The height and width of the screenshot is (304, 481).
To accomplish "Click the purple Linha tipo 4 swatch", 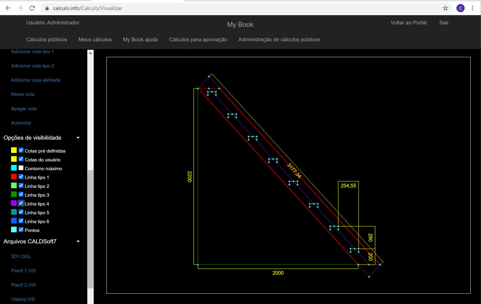I will tap(14, 203).
